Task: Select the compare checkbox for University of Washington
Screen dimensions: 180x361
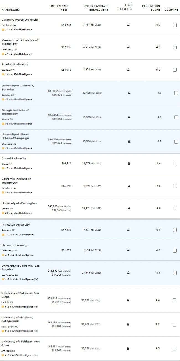Action: (175, 208)
